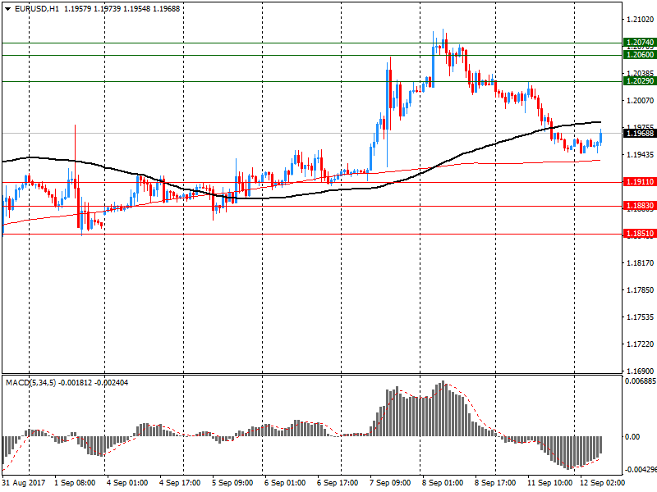Click the 1.18170 price scale value

[x=640, y=263]
